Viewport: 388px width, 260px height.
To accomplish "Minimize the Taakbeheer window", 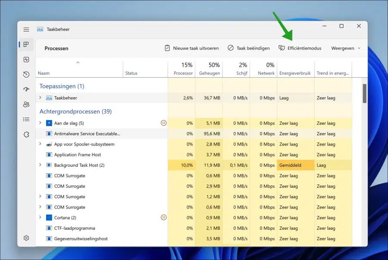I will (324, 26).
